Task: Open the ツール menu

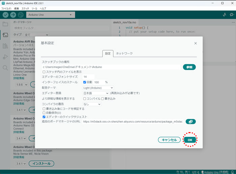Action: (34, 8)
